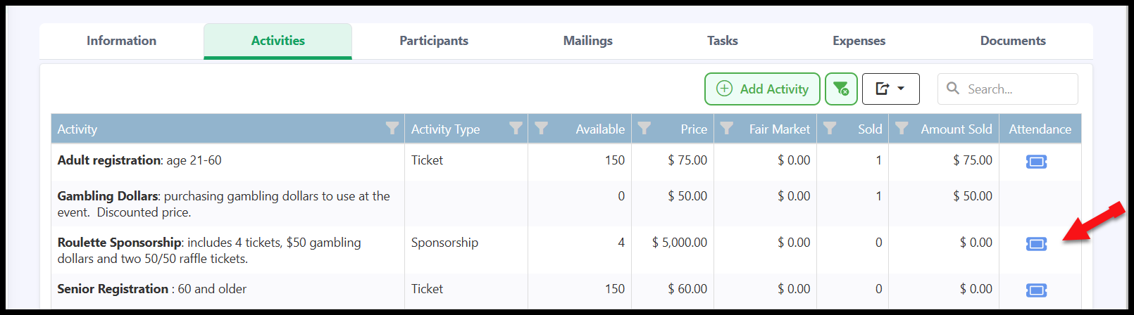
Task: Open the Mailings tab
Action: pos(588,41)
